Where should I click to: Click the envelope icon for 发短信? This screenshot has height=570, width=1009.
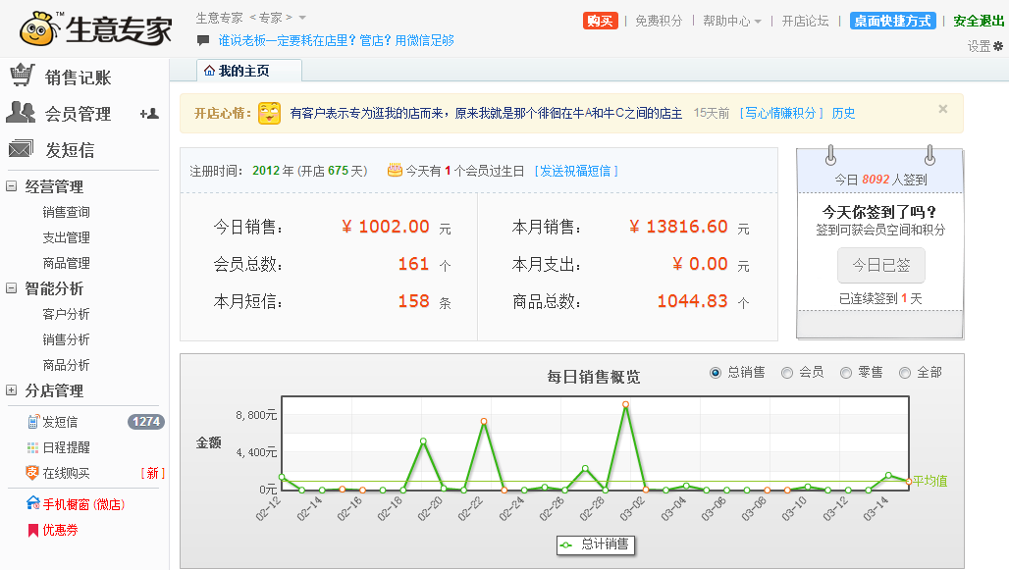point(22,149)
